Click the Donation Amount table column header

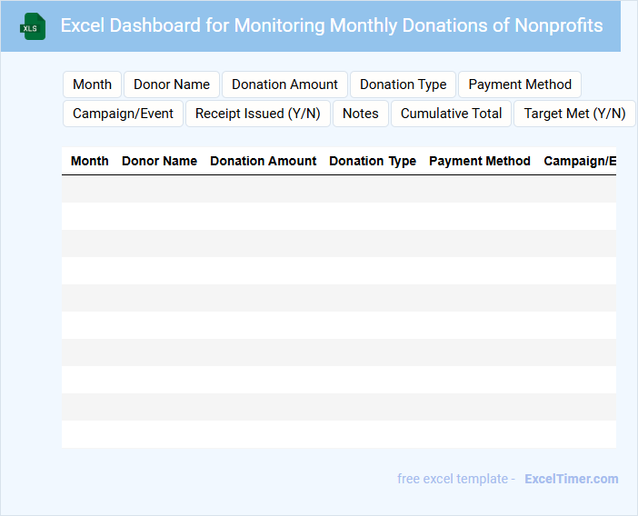pyautogui.click(x=264, y=161)
